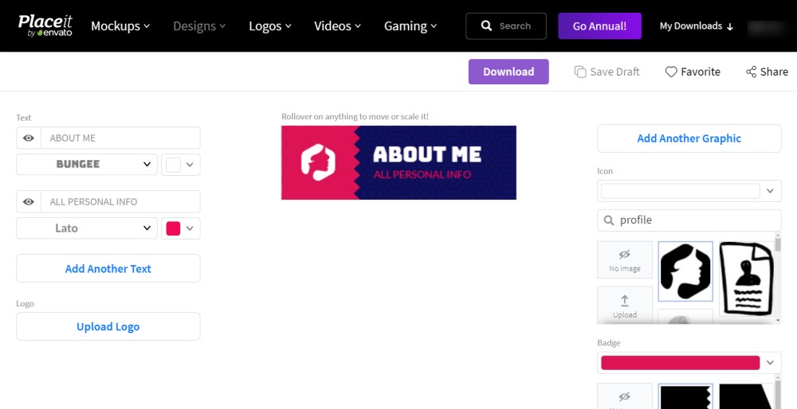
Task: Click the Save Draft copy icon
Action: [580, 72]
